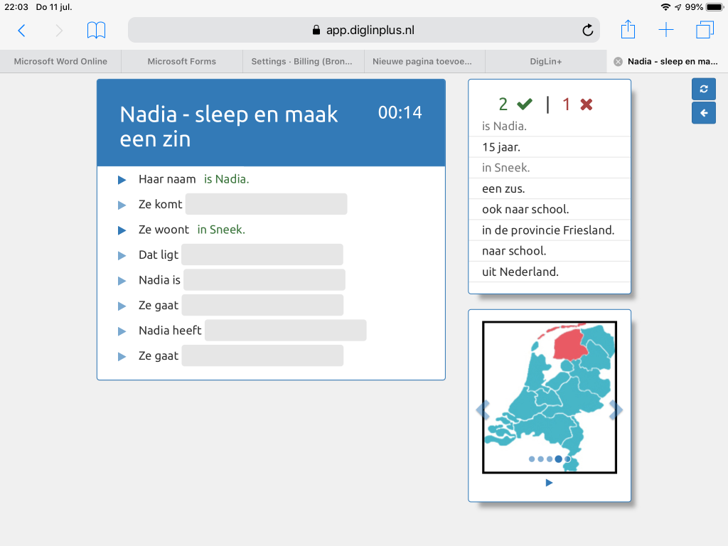Switch to Microsoft Forms tab

tap(182, 61)
